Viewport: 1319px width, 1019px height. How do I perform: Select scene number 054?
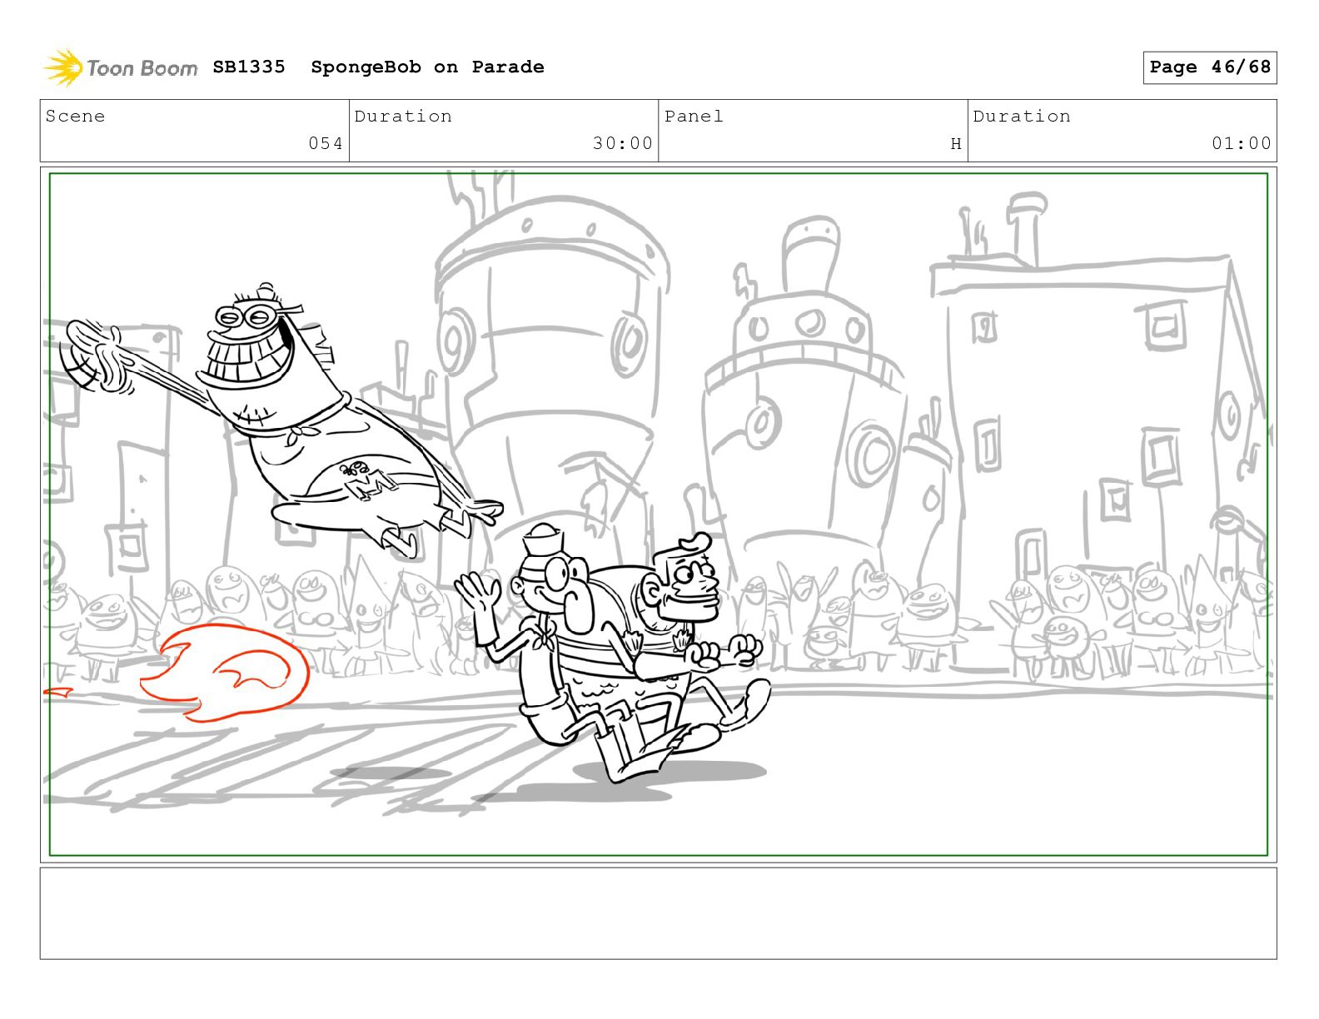coord(326,143)
